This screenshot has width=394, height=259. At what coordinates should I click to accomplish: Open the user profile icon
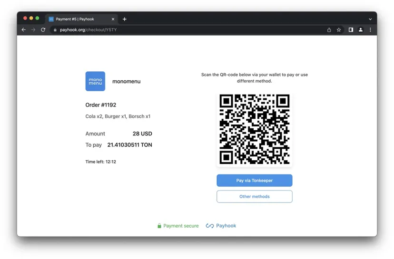pyautogui.click(x=361, y=30)
